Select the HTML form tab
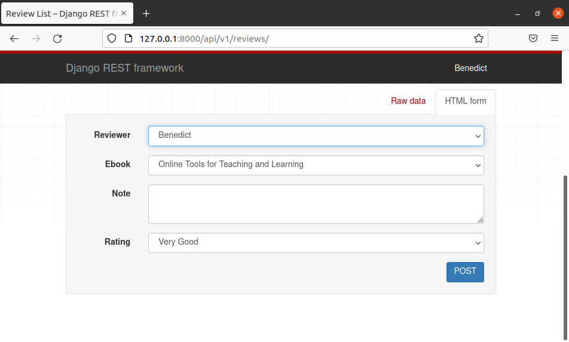This screenshot has width=569, height=342. point(465,101)
